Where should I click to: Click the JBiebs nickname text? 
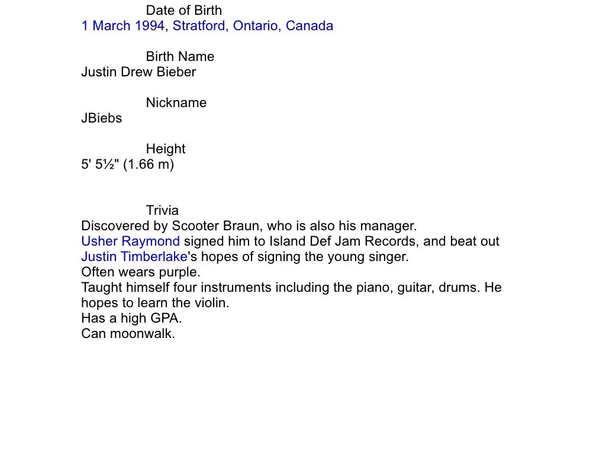coord(101,118)
